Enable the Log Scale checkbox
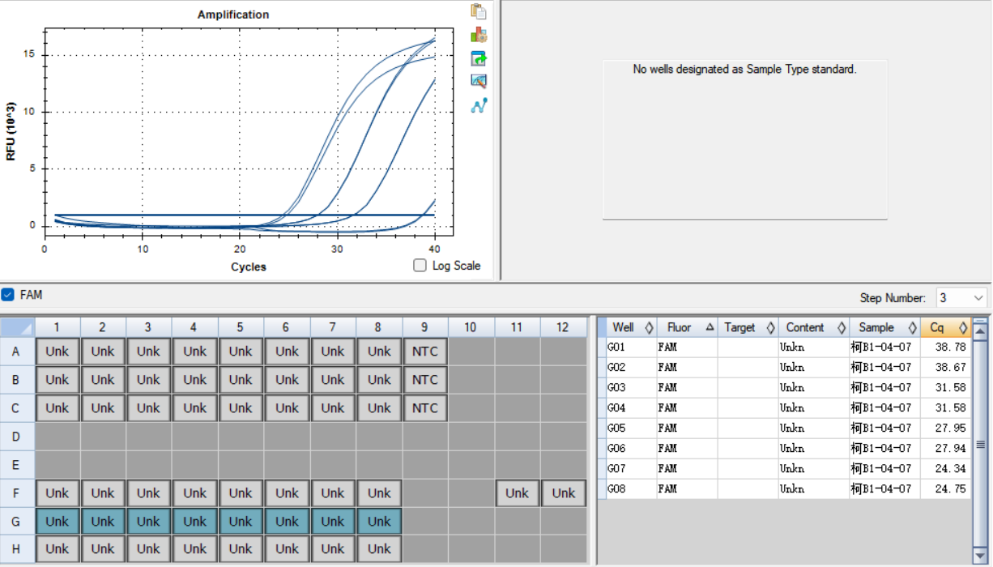The height and width of the screenshot is (567, 993). [x=420, y=266]
